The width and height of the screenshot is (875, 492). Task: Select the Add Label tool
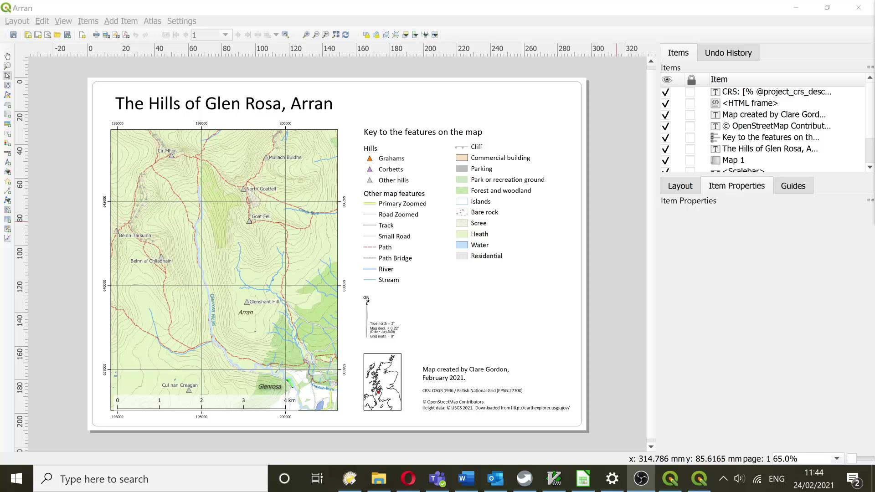[x=7, y=133]
